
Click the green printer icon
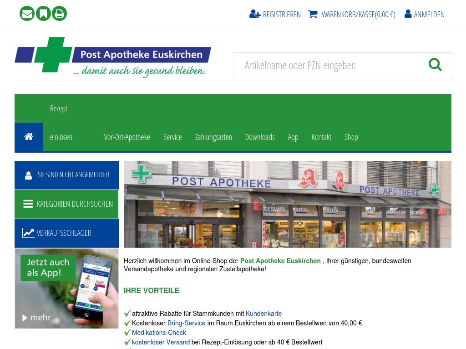pos(60,14)
